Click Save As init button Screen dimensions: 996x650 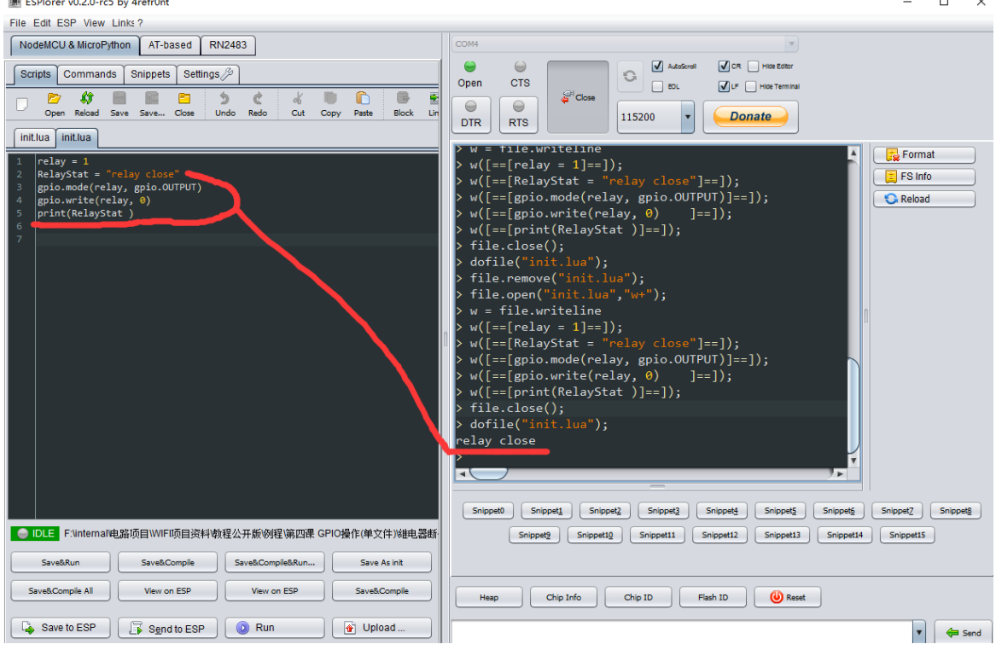[382, 562]
